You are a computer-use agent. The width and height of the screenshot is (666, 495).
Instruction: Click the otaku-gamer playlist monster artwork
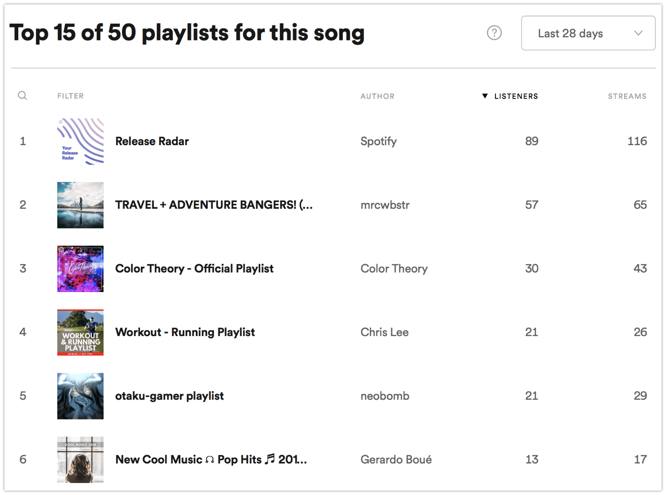80,396
